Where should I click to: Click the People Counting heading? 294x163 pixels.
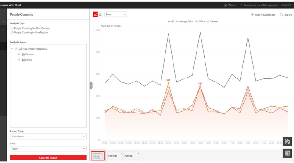[x=22, y=14]
